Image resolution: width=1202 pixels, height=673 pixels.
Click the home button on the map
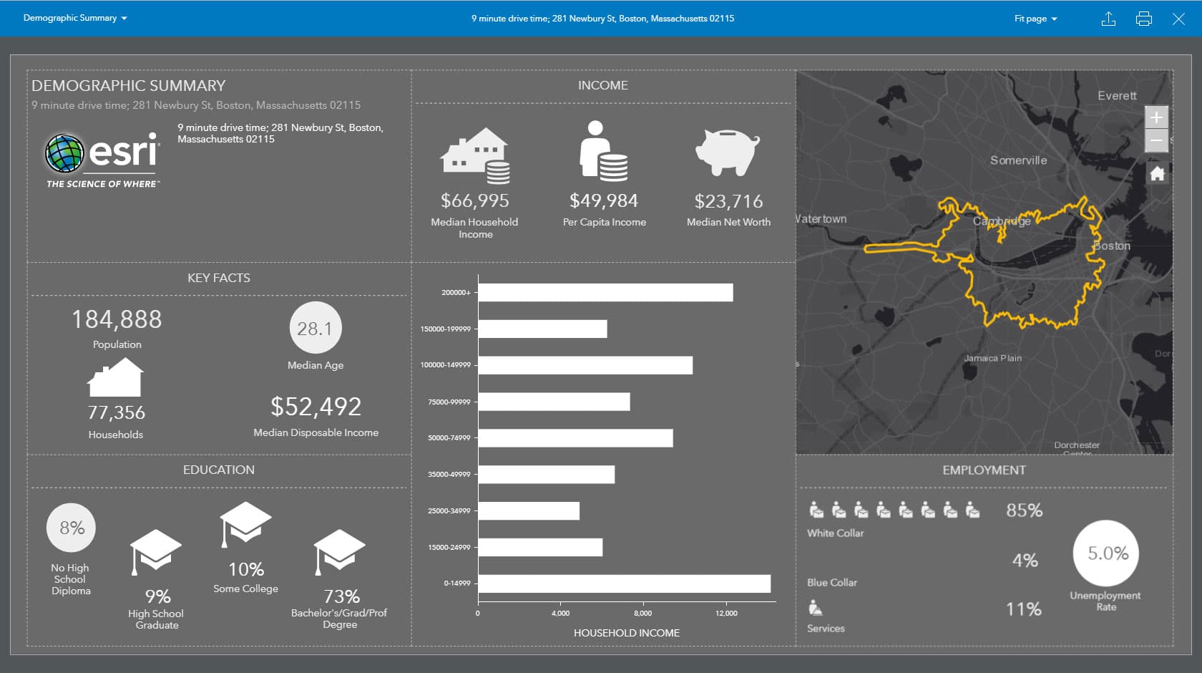[x=1157, y=173]
